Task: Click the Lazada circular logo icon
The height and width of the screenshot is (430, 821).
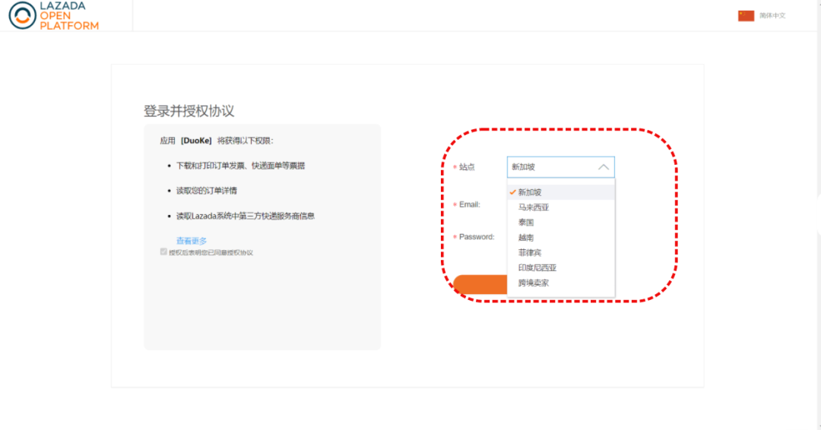Action: (22, 15)
